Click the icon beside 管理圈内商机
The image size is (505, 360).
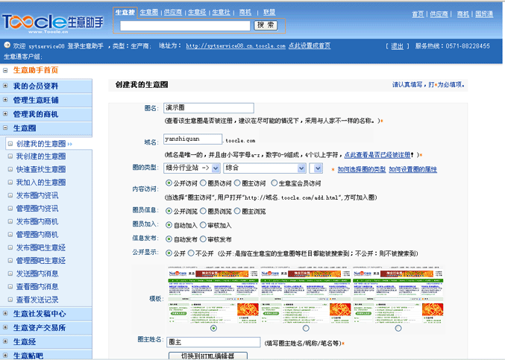point(10,234)
